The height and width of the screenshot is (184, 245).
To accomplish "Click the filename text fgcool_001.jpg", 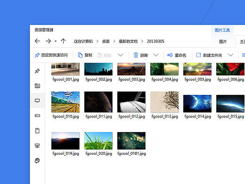I will (x=65, y=79).
